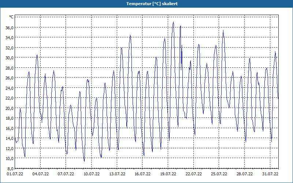
Task: Select the 19.07.22 x-axis label
Action: click(x=168, y=174)
